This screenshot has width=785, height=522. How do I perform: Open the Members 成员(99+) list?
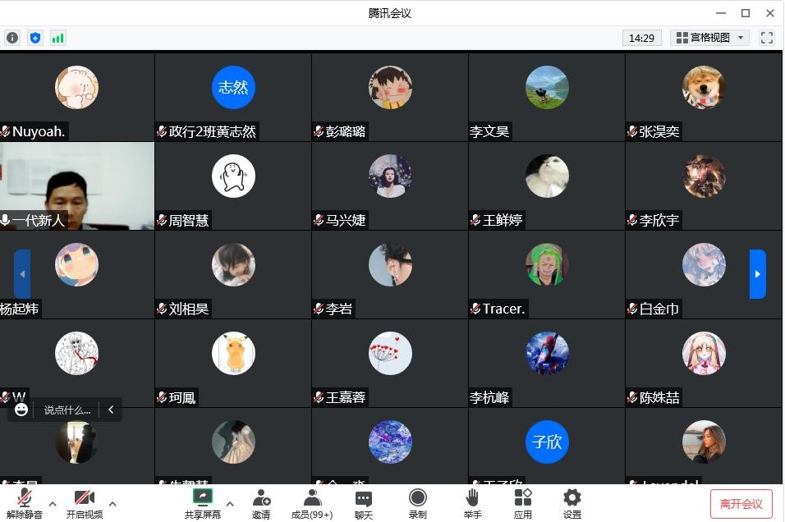click(312, 505)
